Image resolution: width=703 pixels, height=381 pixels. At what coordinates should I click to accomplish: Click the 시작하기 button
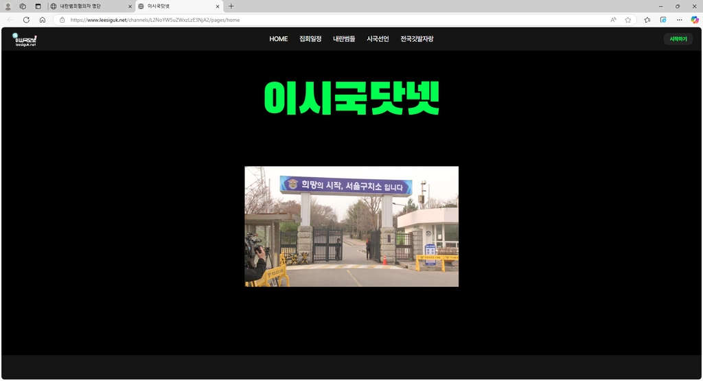pyautogui.click(x=678, y=39)
